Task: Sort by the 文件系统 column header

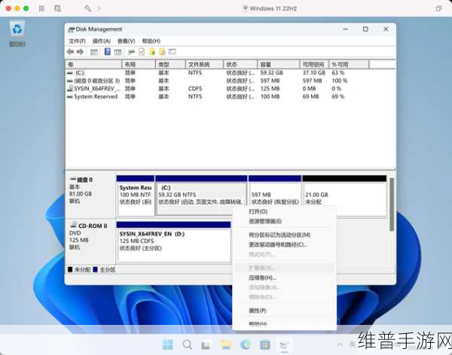Action: click(204, 65)
